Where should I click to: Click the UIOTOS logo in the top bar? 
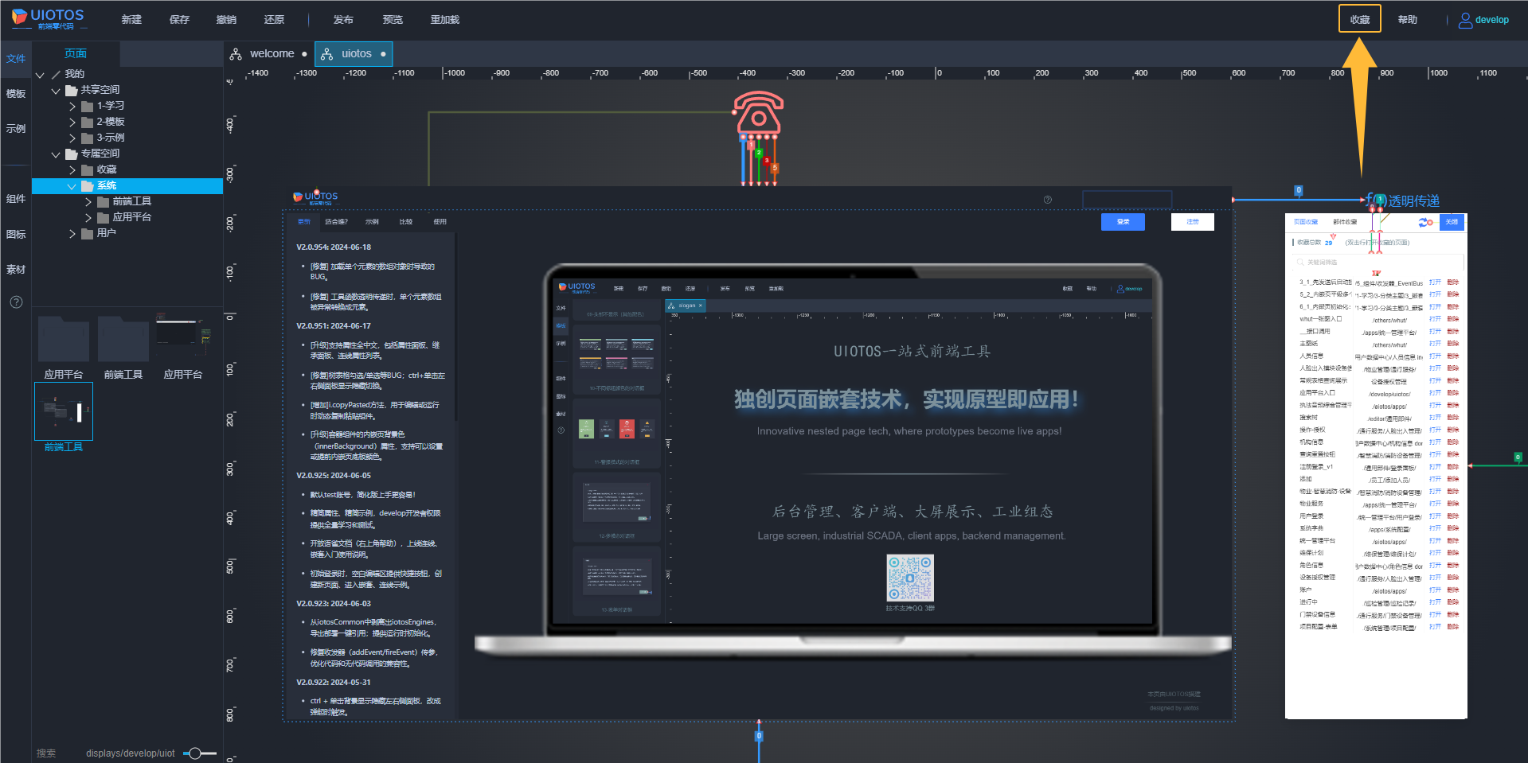coord(48,19)
